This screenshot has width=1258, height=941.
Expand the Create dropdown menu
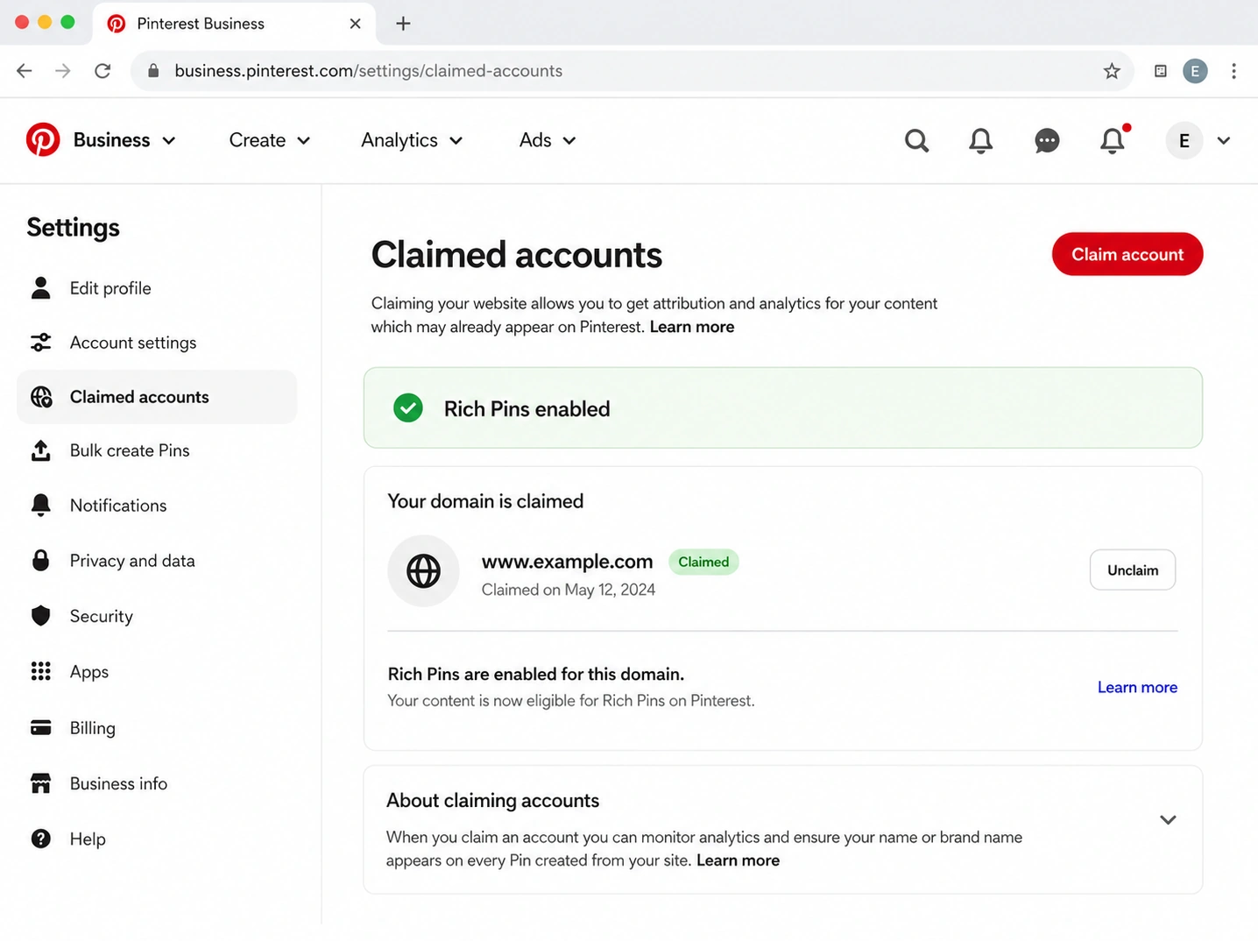pos(270,140)
